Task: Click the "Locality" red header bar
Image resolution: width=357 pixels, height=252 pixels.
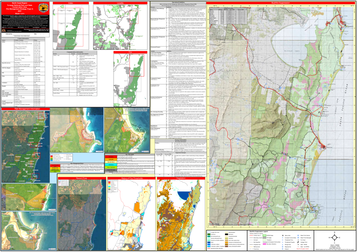Action: (x=120, y=3)
